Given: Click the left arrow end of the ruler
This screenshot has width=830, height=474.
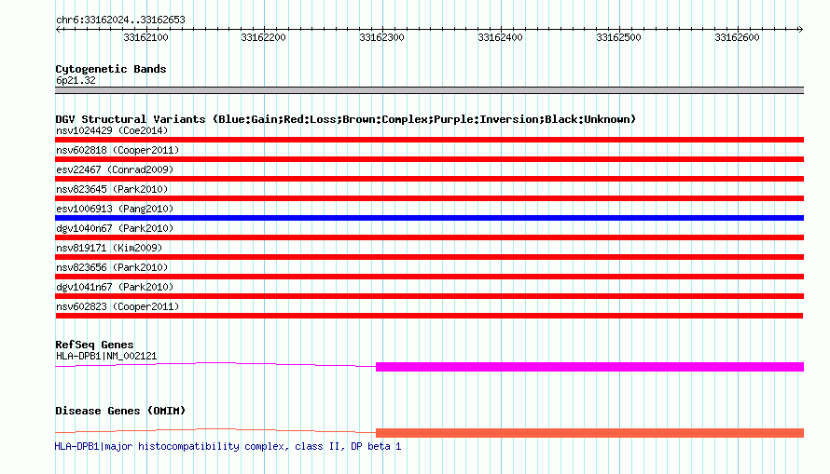Looking at the screenshot, I should coord(58,29).
